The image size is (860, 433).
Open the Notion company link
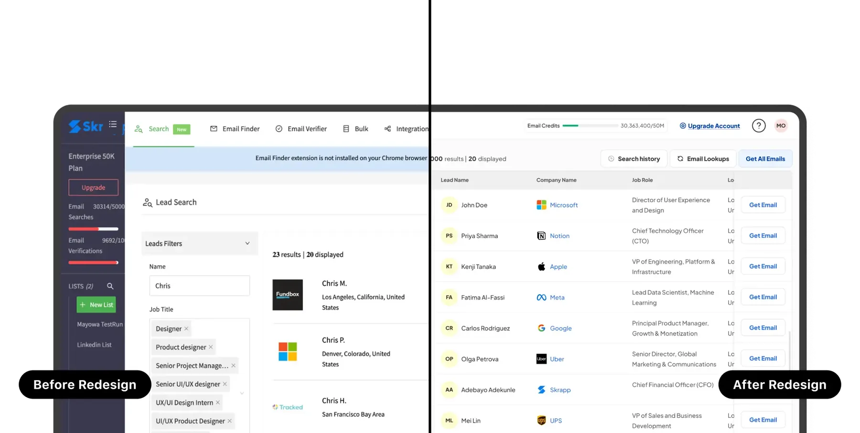559,236
